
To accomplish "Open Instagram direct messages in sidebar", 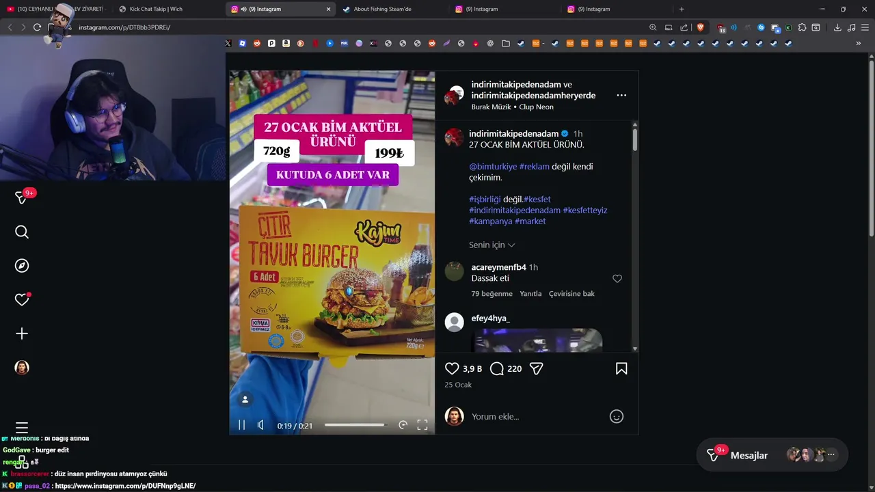I will point(22,198).
